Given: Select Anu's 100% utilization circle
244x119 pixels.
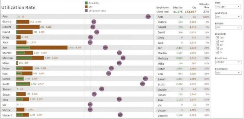Looking at the screenshot, I should coord(148,17).
